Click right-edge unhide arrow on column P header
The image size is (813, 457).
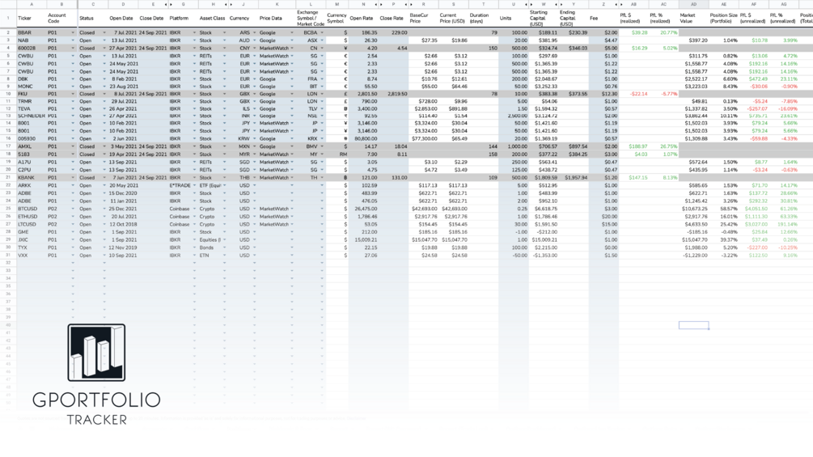405,4
